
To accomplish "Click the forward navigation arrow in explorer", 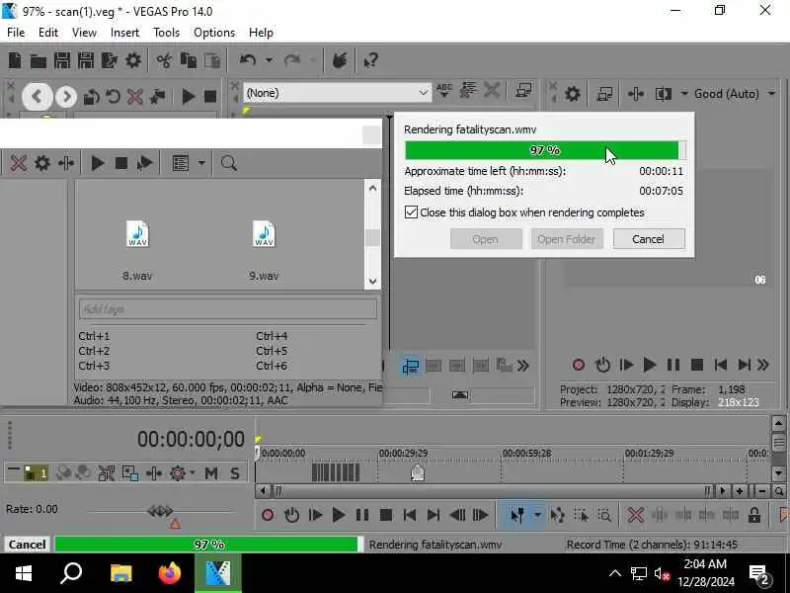I will pyautogui.click(x=66, y=96).
